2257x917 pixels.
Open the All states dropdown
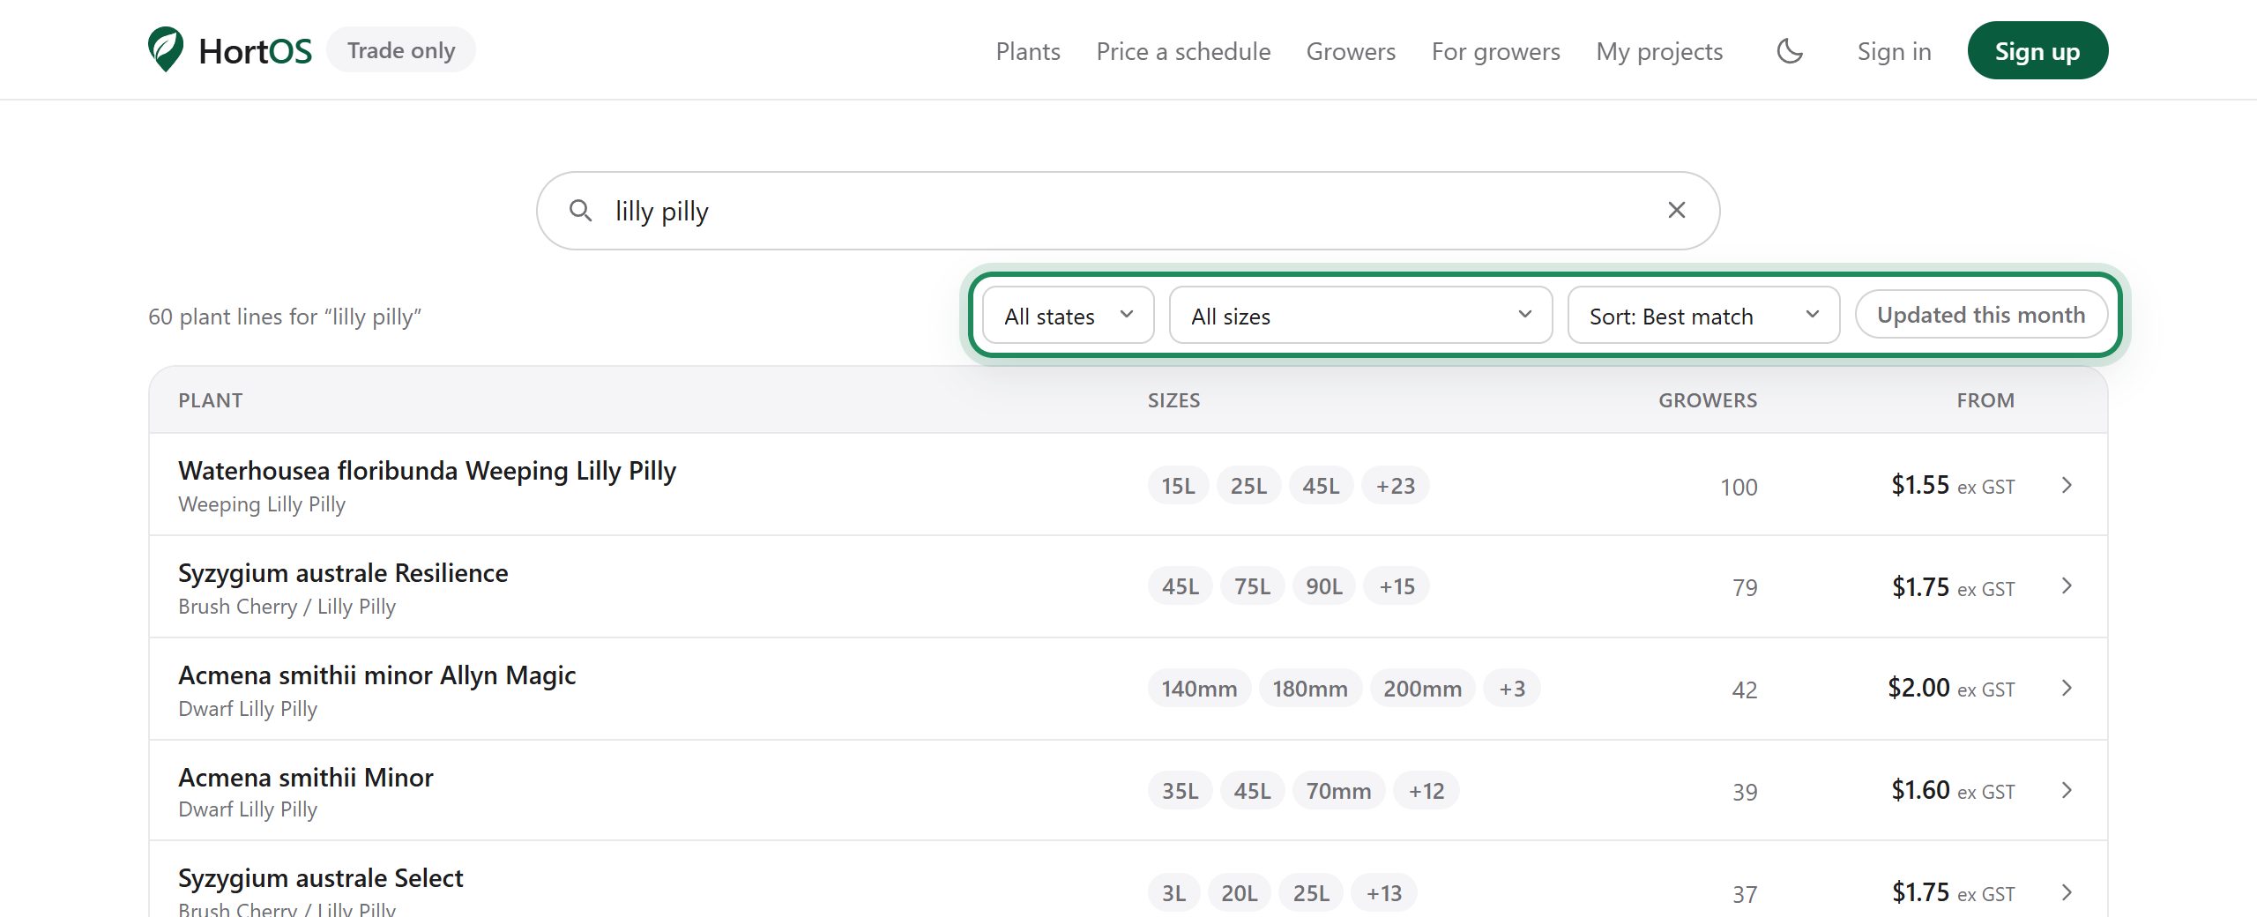tap(1068, 316)
